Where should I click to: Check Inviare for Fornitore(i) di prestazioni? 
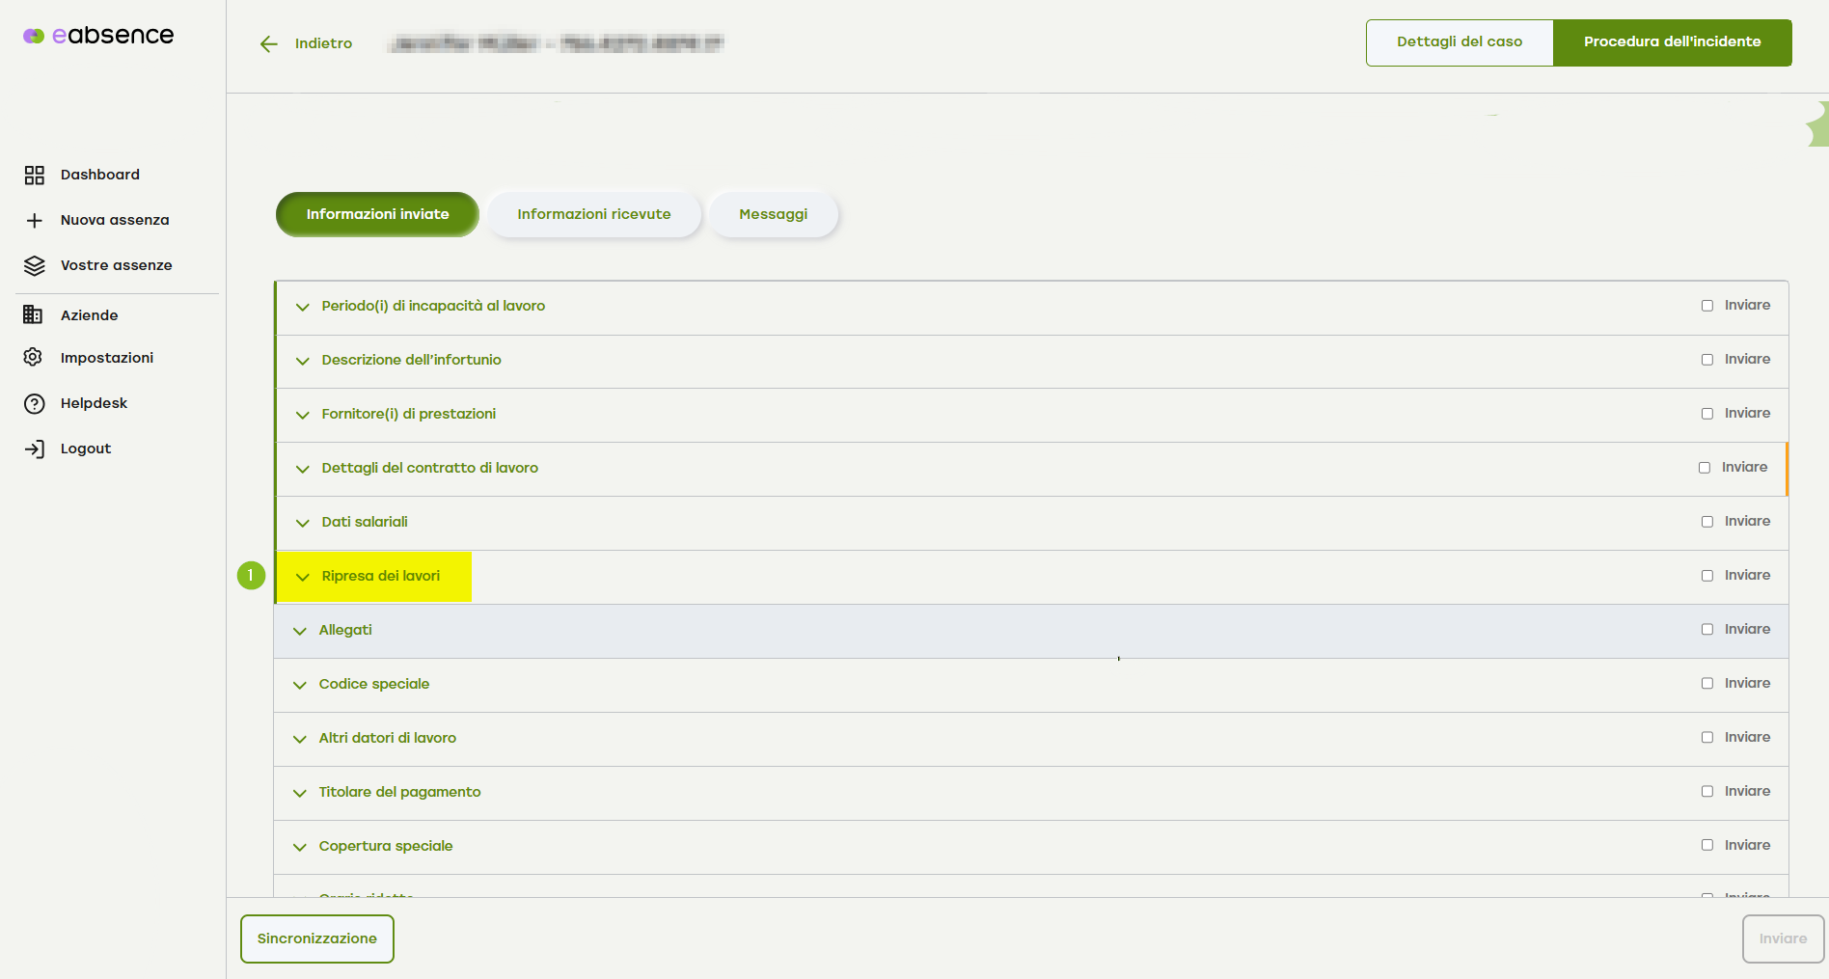coord(1707,414)
